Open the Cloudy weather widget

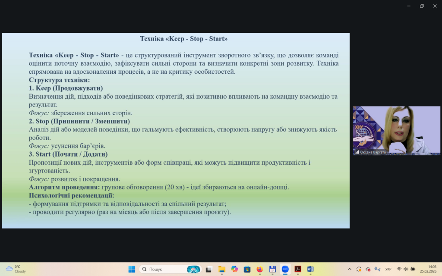[x=15, y=269]
